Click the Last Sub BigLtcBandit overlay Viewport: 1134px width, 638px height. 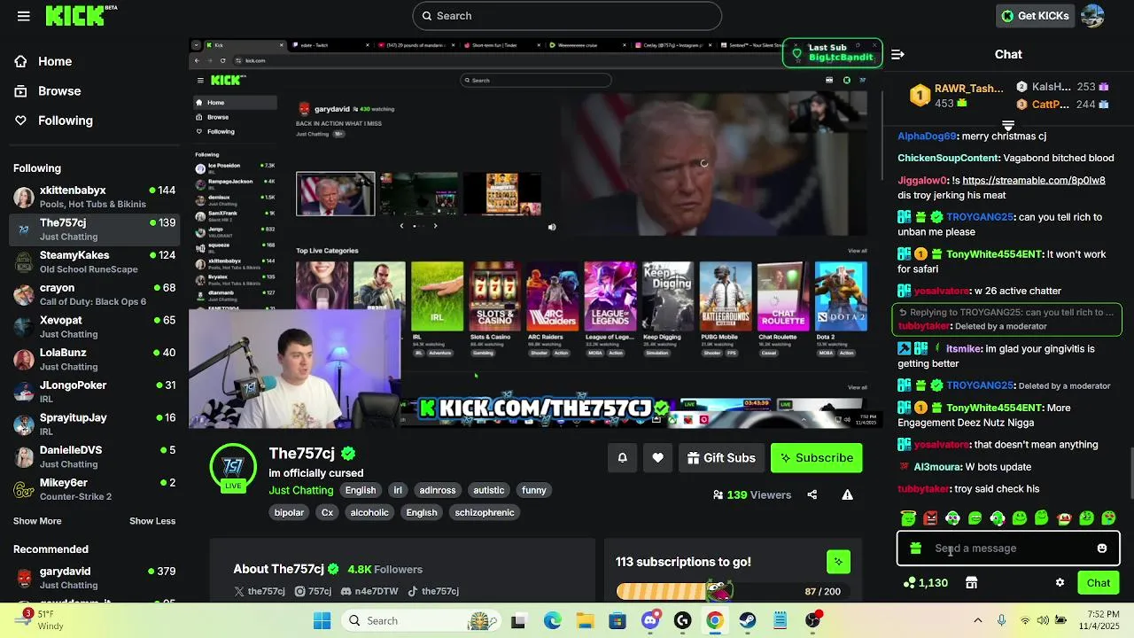833,53
